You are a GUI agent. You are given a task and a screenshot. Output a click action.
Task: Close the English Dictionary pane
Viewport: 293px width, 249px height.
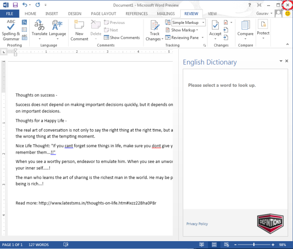click(x=287, y=61)
